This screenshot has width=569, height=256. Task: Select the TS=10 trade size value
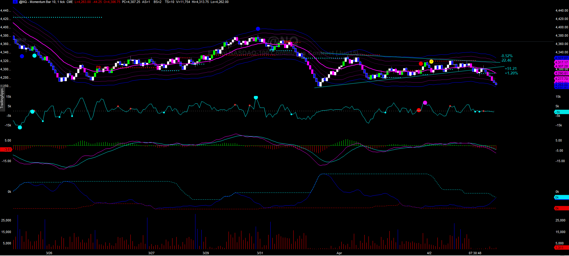(x=169, y=2)
